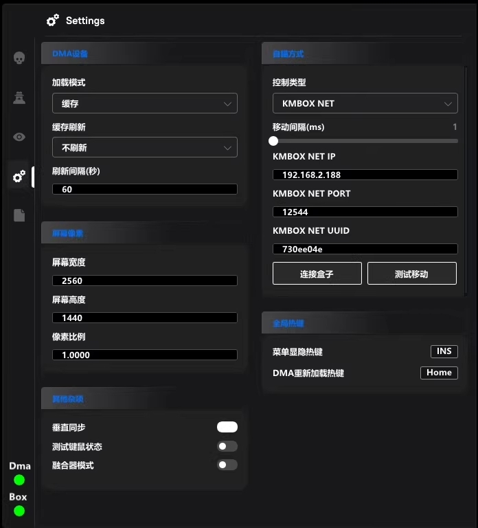Click the green Box status indicator
Image resolution: width=478 pixels, height=528 pixels.
pyautogui.click(x=19, y=511)
